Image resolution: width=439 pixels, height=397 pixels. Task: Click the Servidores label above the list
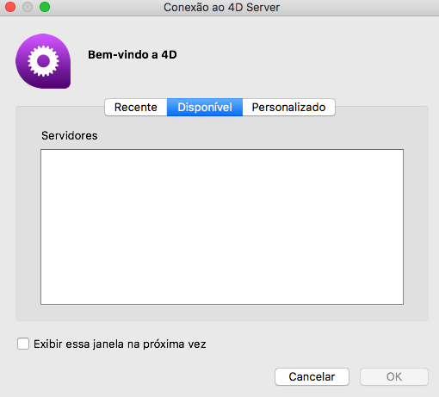70,135
